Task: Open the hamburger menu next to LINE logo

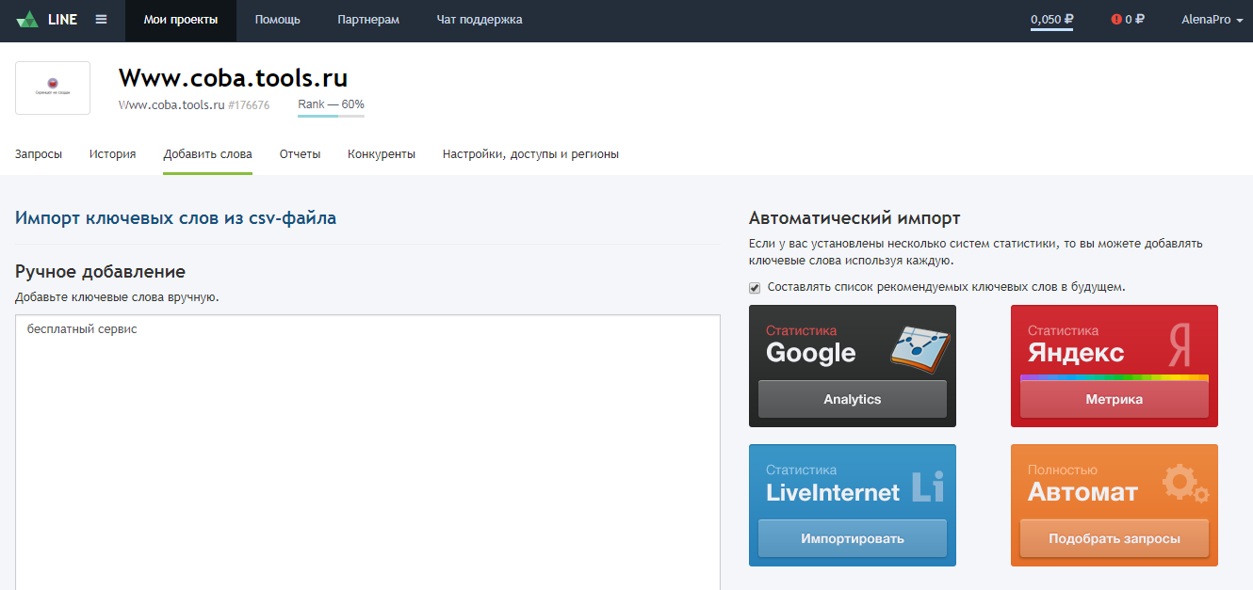Action: pos(101,19)
